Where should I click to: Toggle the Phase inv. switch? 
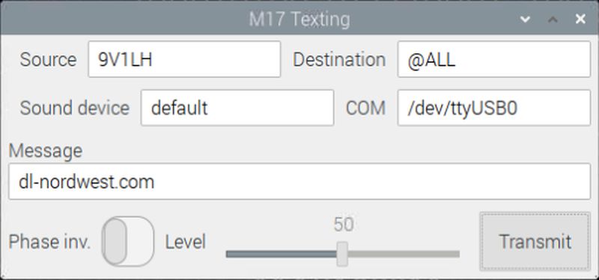pos(128,241)
